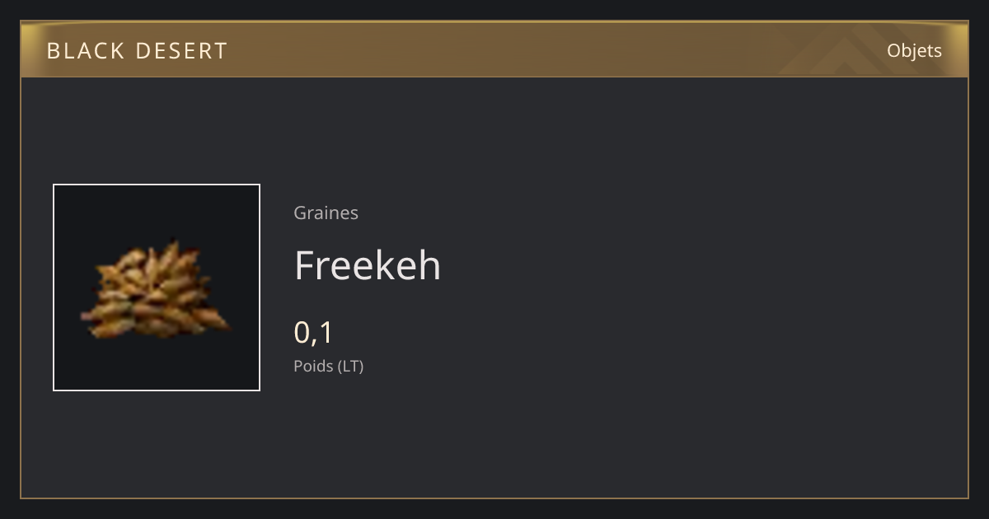
Task: Click the digit 0 in the weight value
Action: 302,333
